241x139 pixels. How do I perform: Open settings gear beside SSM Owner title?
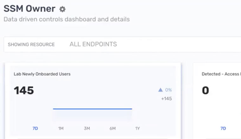pyautogui.click(x=62, y=9)
